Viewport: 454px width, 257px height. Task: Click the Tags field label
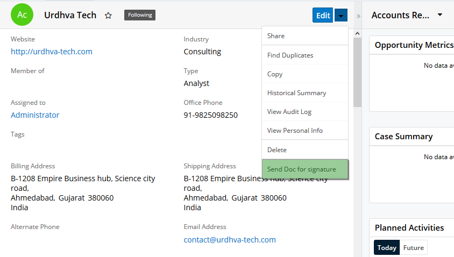[x=18, y=134]
